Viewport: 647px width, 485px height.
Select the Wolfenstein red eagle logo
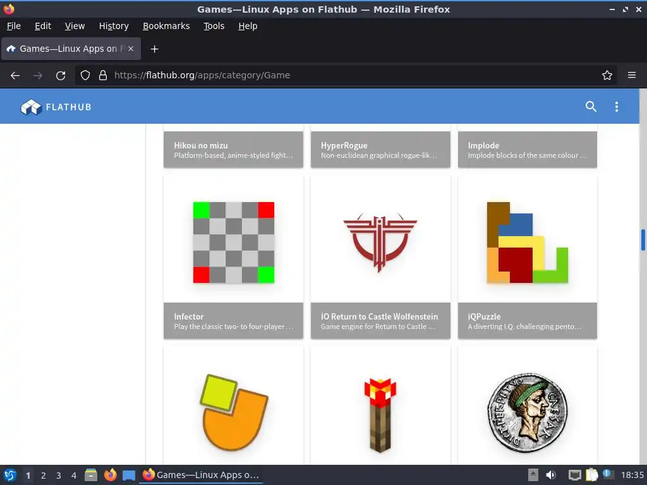point(380,242)
